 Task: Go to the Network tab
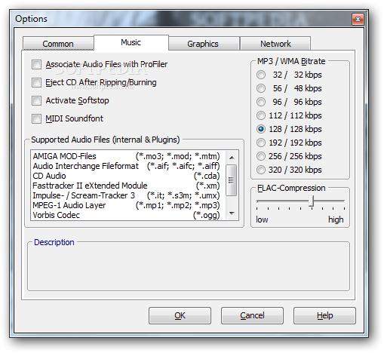[x=275, y=44]
